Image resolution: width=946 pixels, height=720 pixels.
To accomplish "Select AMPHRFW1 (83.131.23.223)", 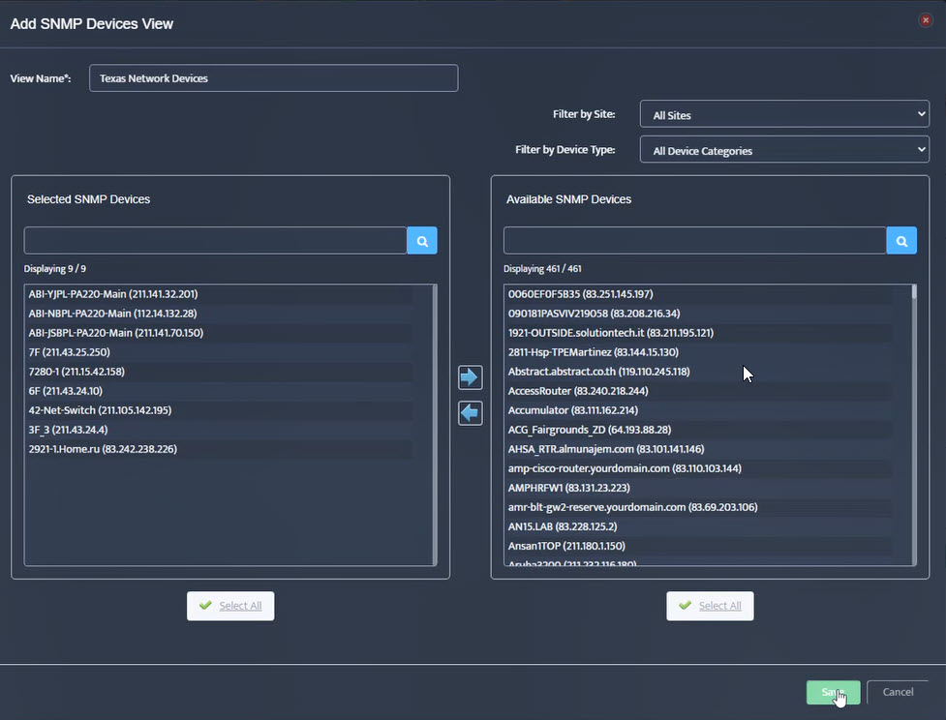I will coord(699,488).
